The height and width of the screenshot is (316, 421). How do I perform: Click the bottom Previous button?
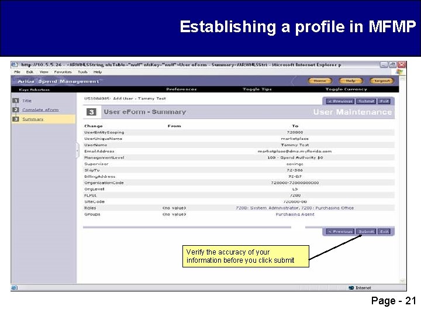click(x=340, y=231)
